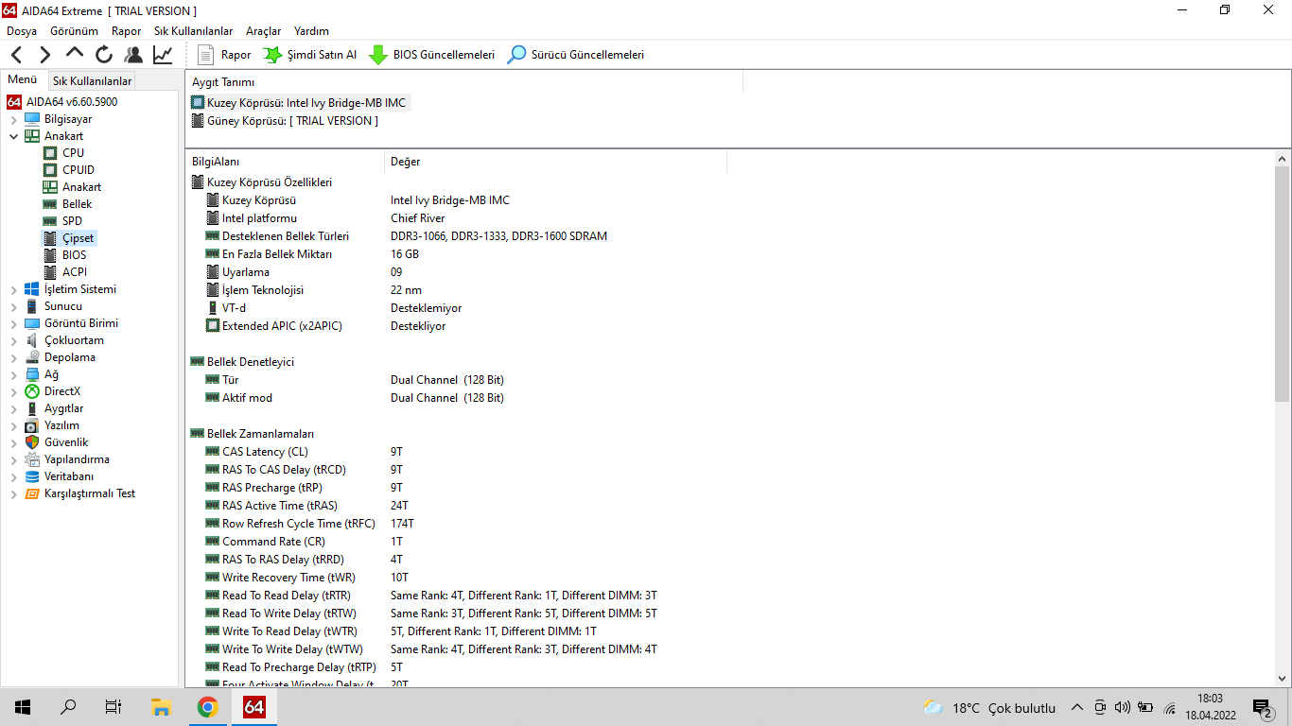Open the volume control in system tray
This screenshot has width=1292, height=726.
tap(1123, 707)
